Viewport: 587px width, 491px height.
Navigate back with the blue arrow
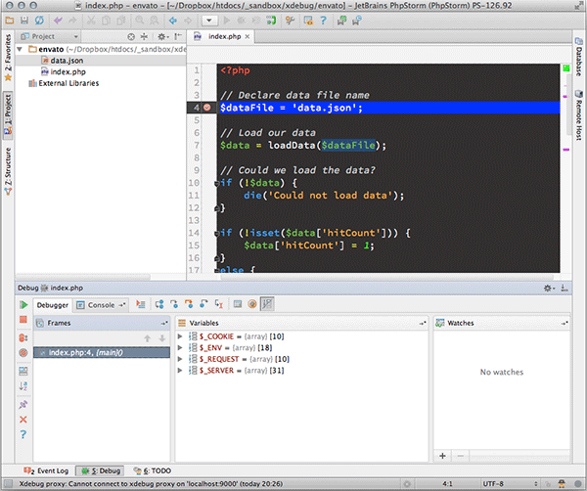click(172, 21)
